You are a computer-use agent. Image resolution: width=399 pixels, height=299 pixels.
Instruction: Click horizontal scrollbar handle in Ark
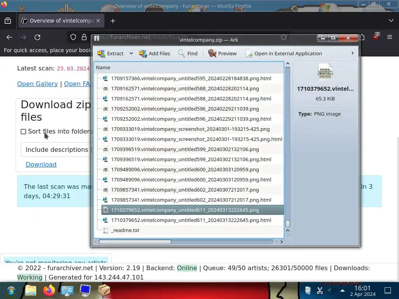coord(135,242)
